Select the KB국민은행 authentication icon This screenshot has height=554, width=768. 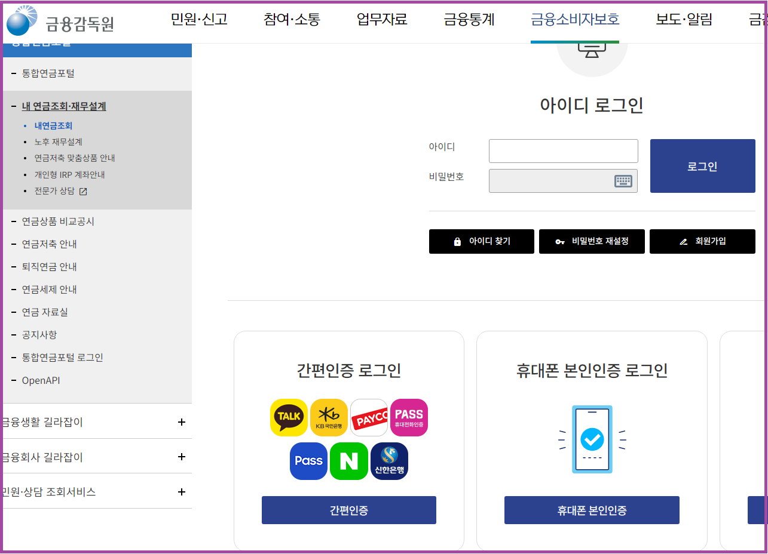coord(329,417)
